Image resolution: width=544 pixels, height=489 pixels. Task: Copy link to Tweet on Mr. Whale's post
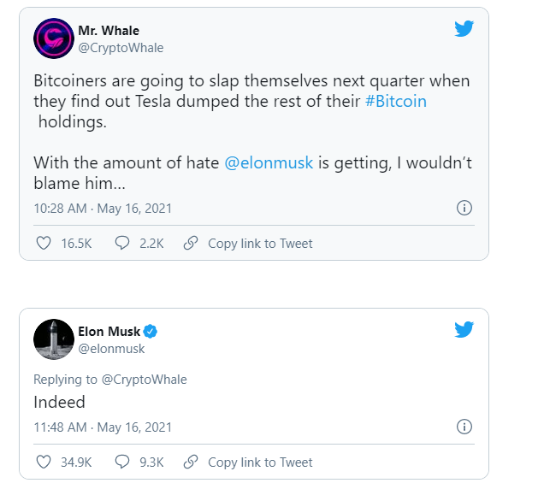(x=260, y=244)
